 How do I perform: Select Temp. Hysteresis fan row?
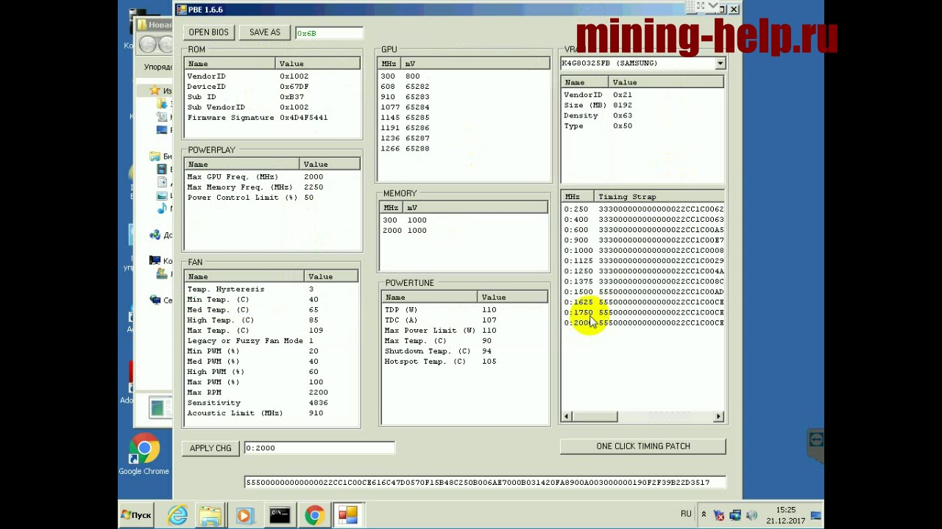pos(272,289)
